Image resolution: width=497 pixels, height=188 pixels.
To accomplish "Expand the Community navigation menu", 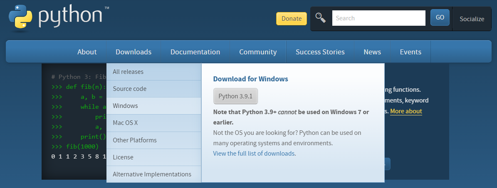I will pyautogui.click(x=258, y=52).
